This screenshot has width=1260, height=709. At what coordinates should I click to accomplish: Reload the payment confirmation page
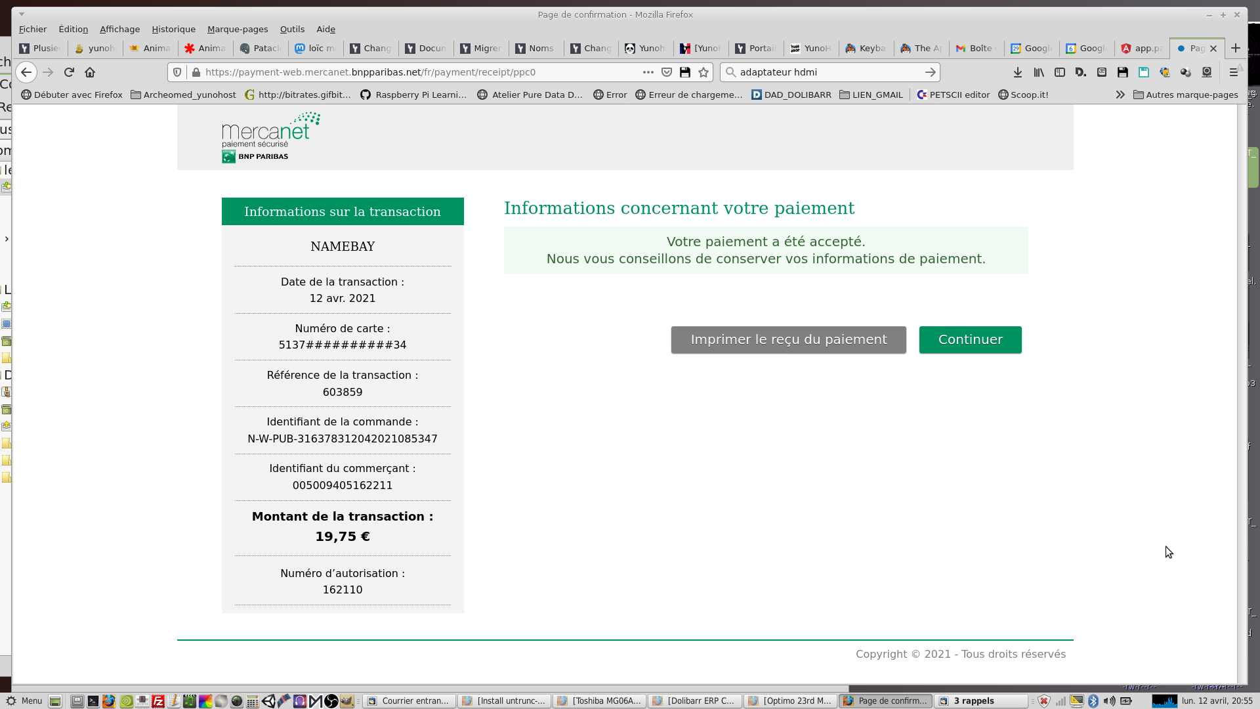click(69, 72)
